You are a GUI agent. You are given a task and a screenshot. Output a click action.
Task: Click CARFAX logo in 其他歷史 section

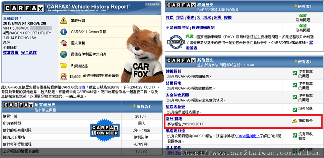pos(181,61)
